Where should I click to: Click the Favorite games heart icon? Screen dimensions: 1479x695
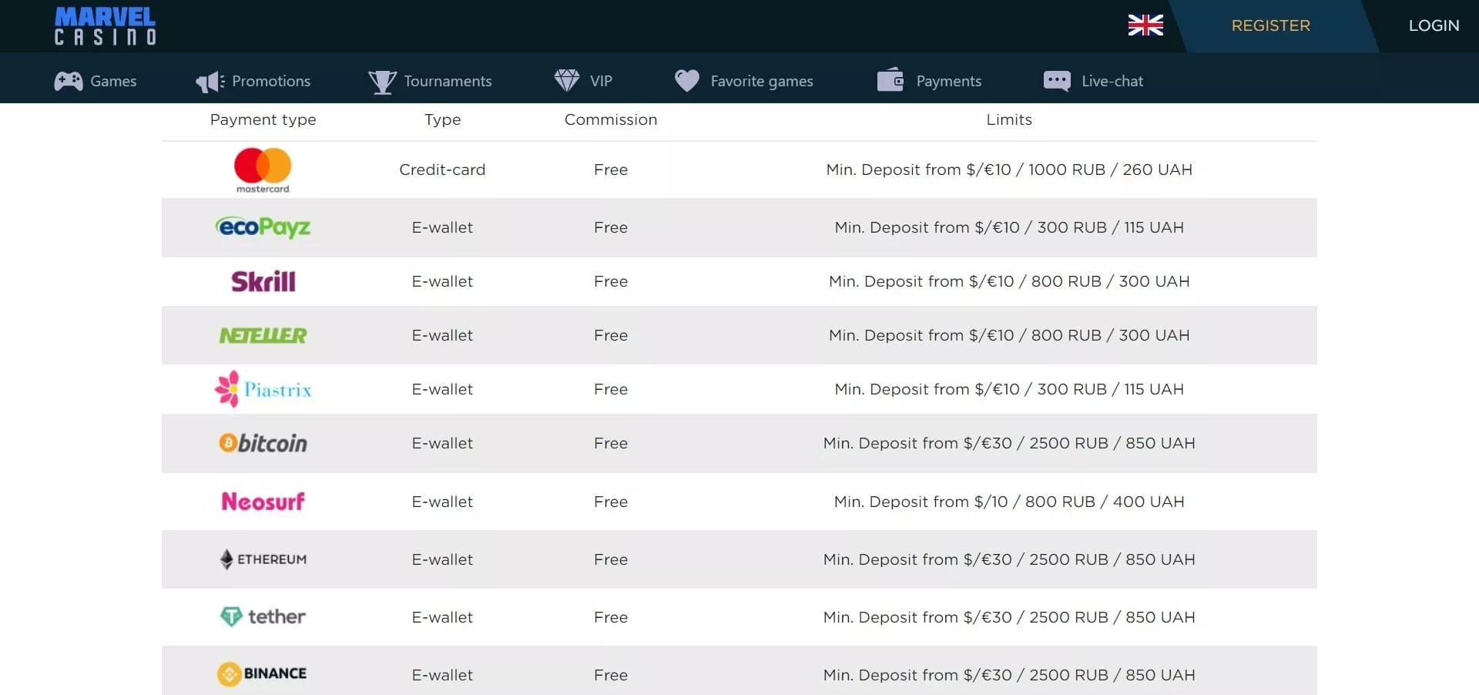pyautogui.click(x=686, y=80)
